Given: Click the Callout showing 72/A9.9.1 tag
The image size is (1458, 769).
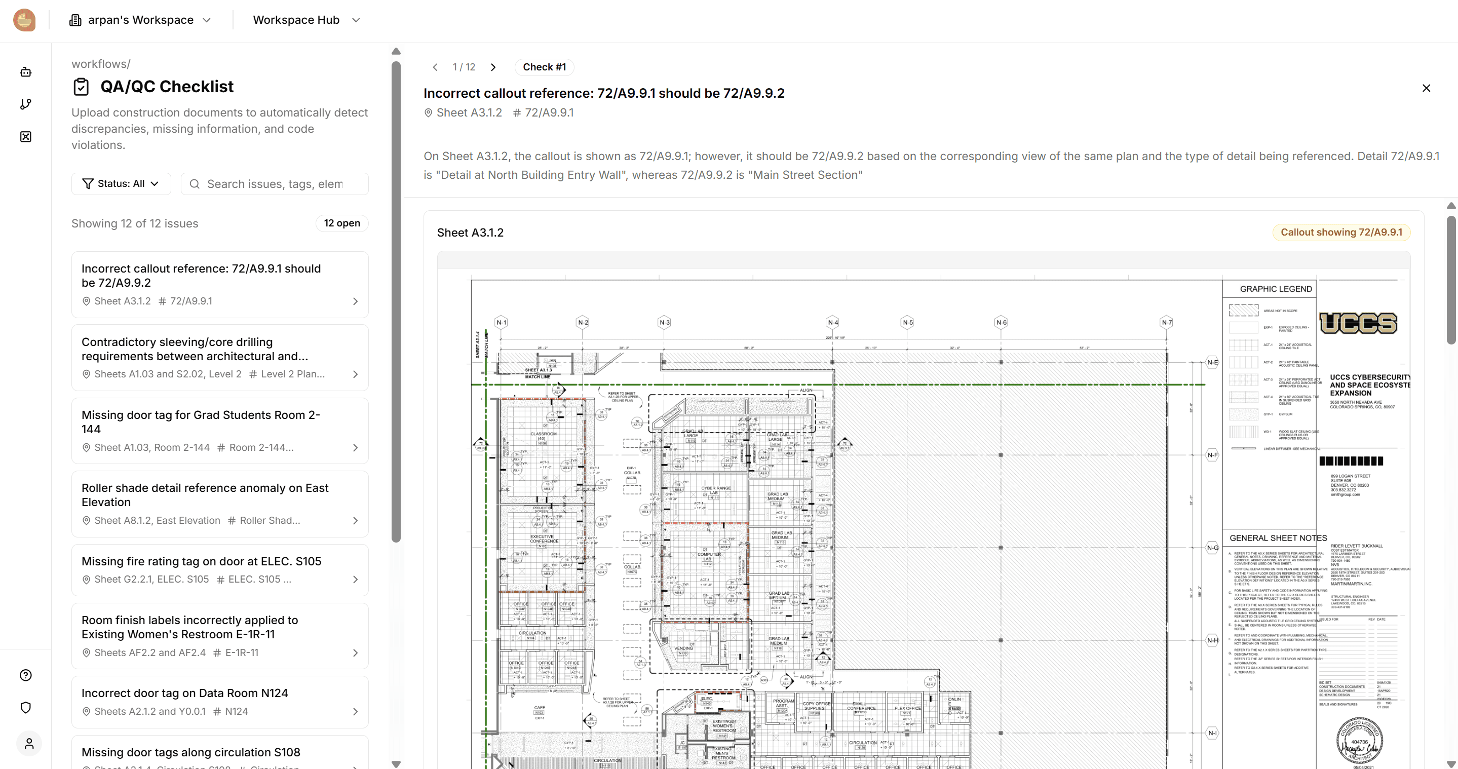Looking at the screenshot, I should [1341, 232].
